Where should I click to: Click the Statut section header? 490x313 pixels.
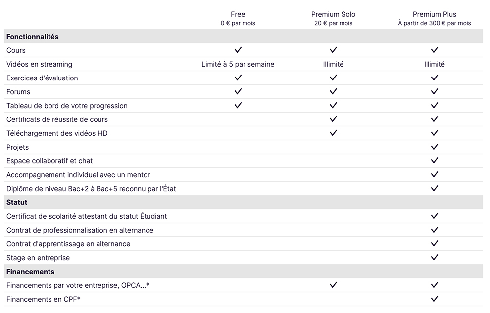(17, 202)
